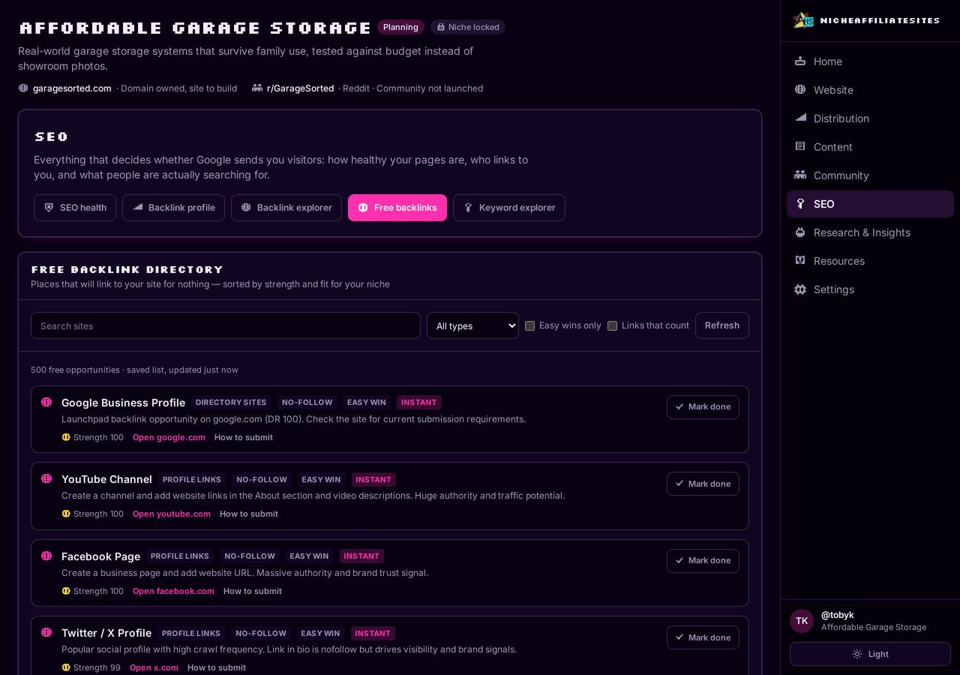This screenshot has width=960, height=675.
Task: Click the strength coin icon for Twitter / X Profile
Action: click(66, 667)
